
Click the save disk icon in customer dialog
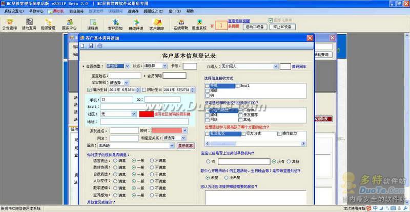pos(91,46)
